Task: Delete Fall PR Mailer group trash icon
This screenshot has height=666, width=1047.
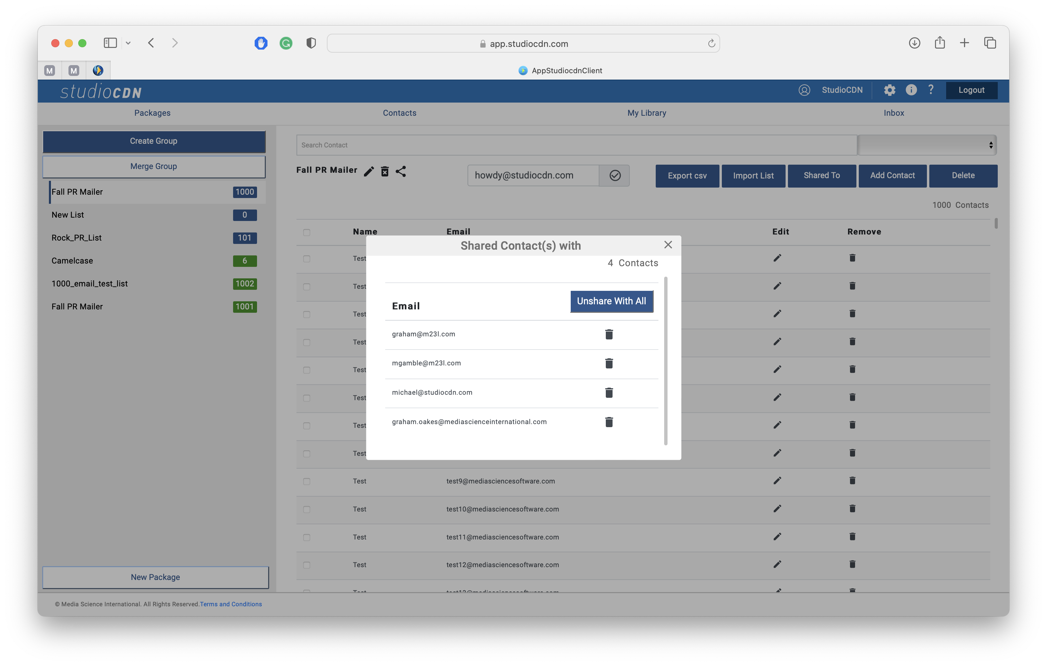Action: pyautogui.click(x=385, y=171)
